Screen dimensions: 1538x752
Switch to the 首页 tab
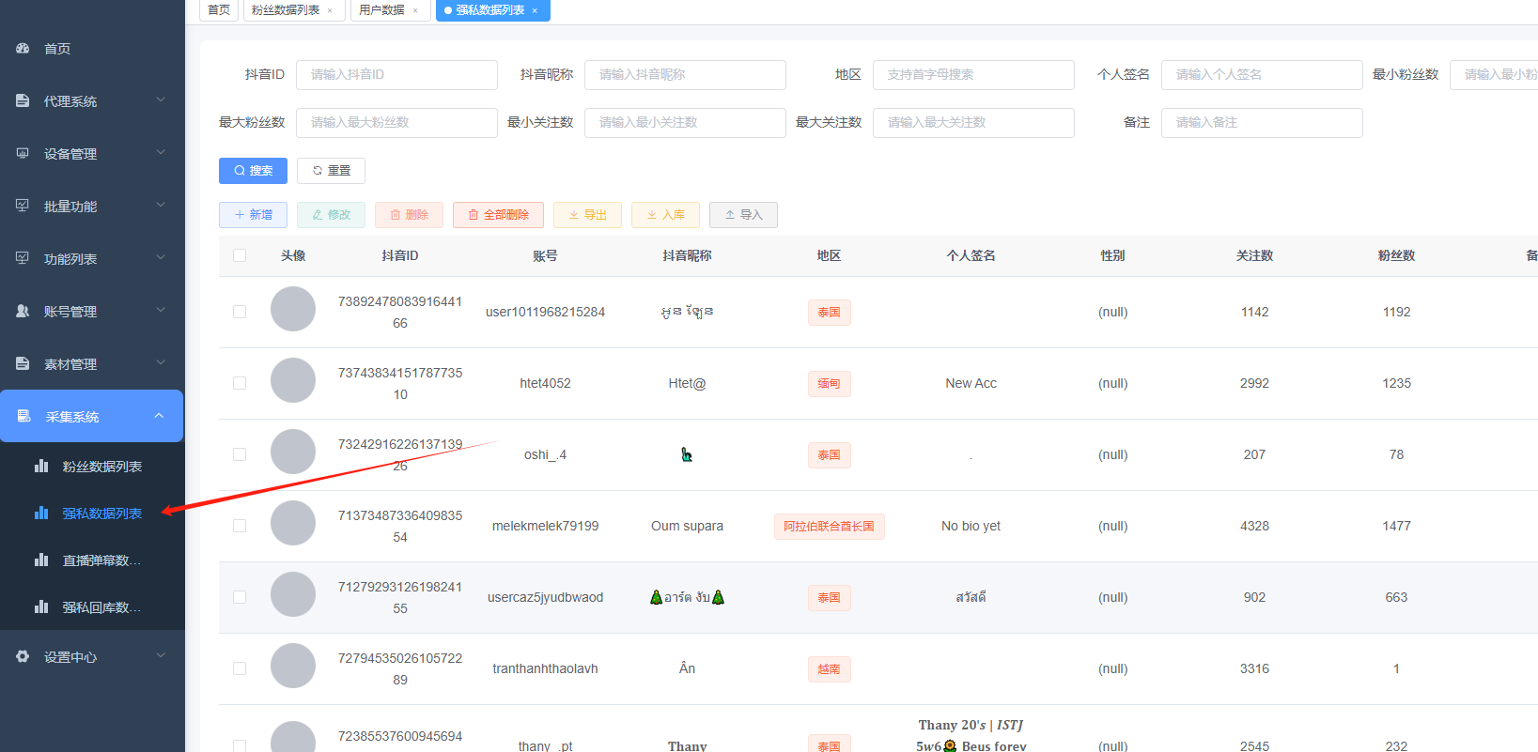pos(219,10)
